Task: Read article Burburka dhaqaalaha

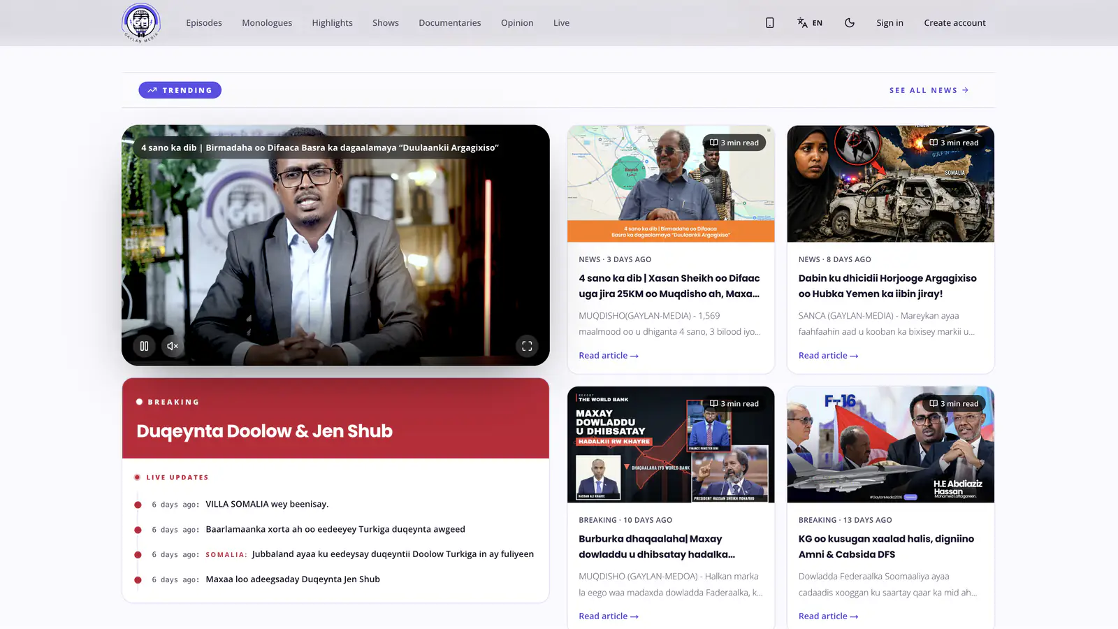Action: point(609,616)
